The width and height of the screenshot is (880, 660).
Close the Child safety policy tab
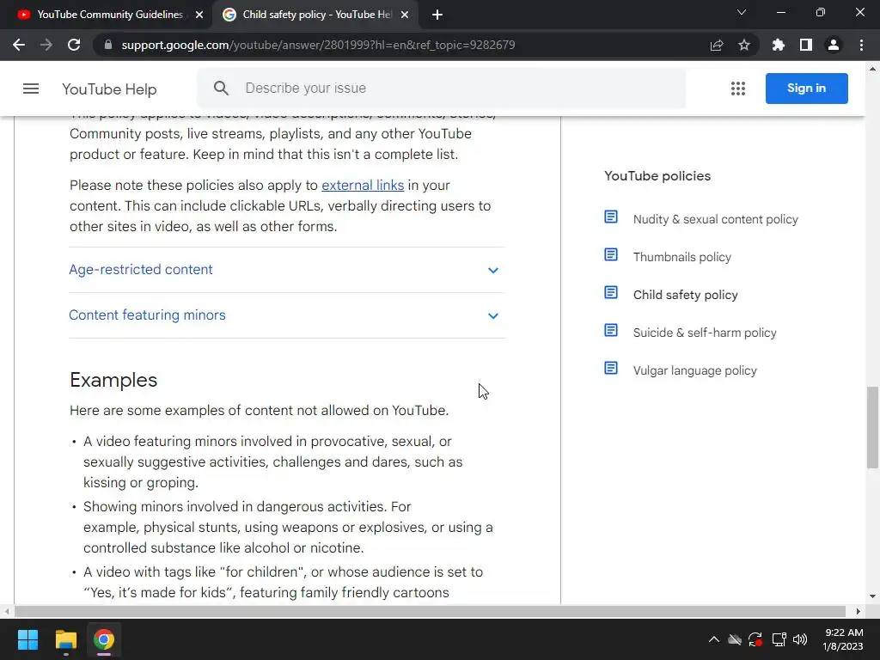(x=405, y=15)
